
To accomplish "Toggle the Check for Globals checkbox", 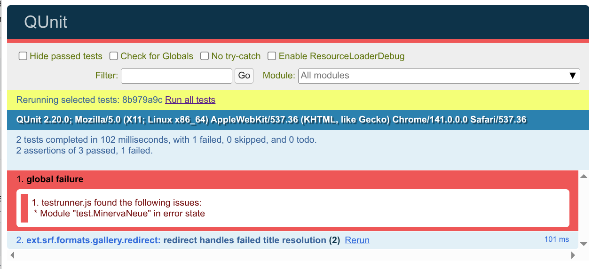I will tap(114, 56).
